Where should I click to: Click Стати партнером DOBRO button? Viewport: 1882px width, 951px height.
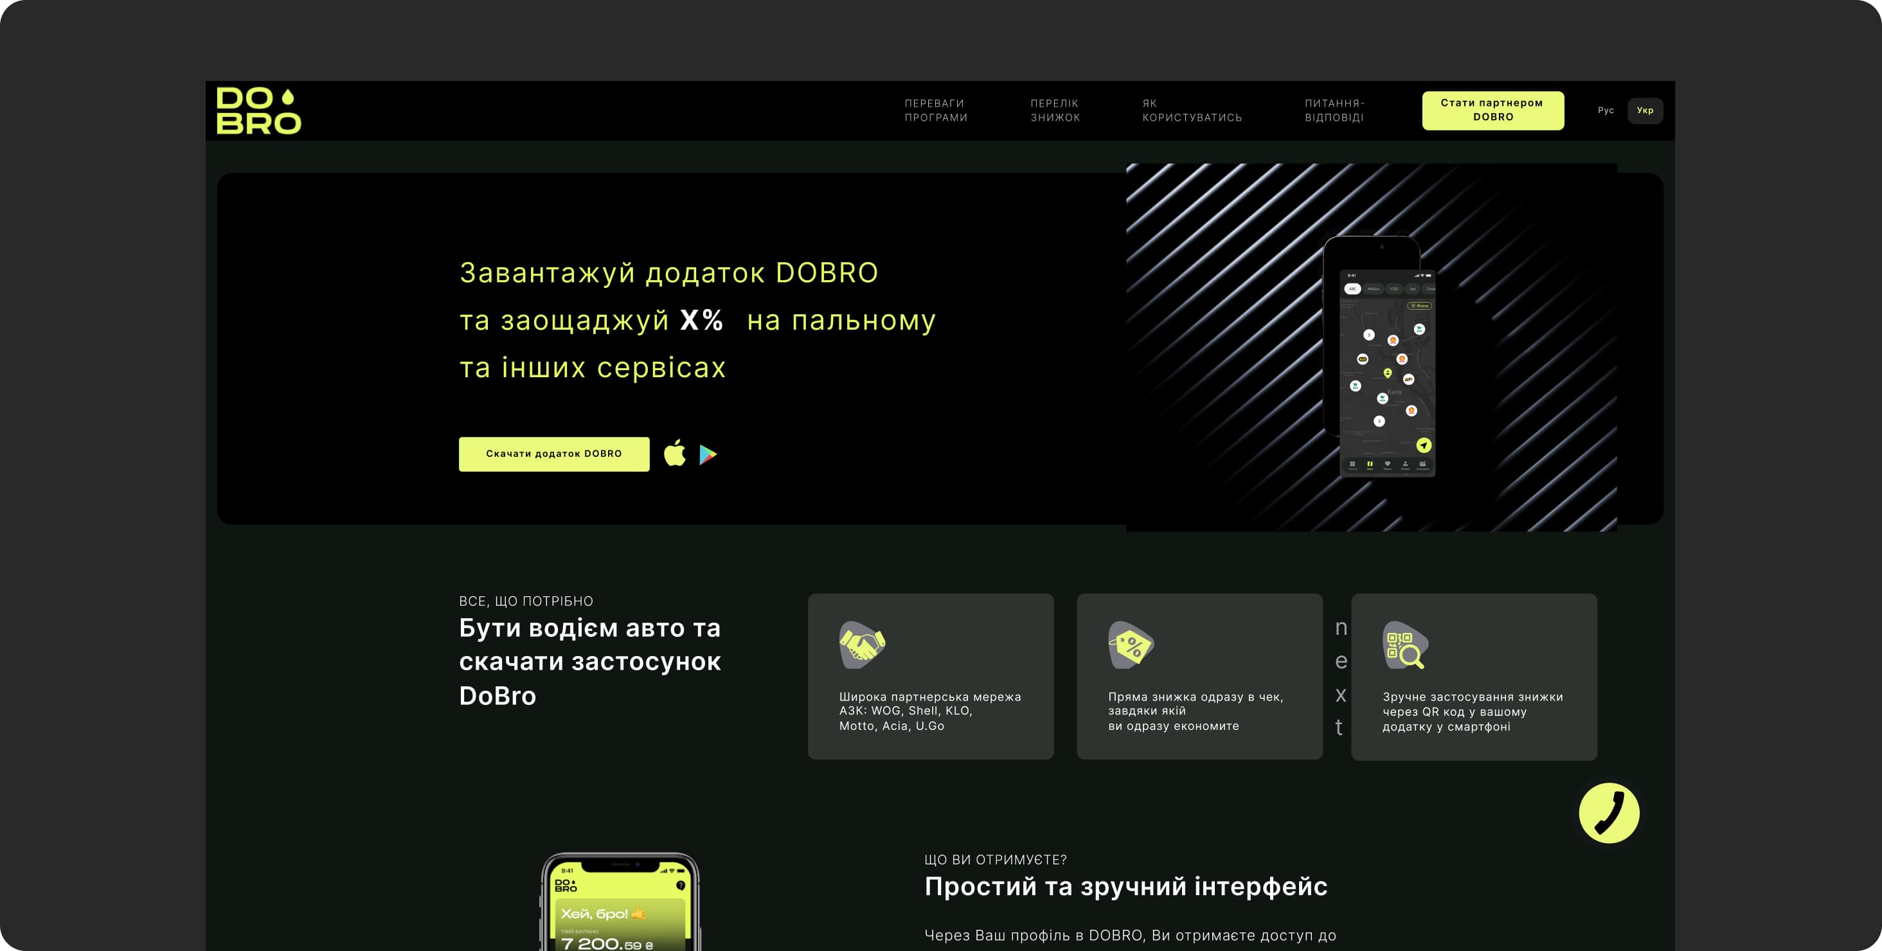tap(1492, 111)
